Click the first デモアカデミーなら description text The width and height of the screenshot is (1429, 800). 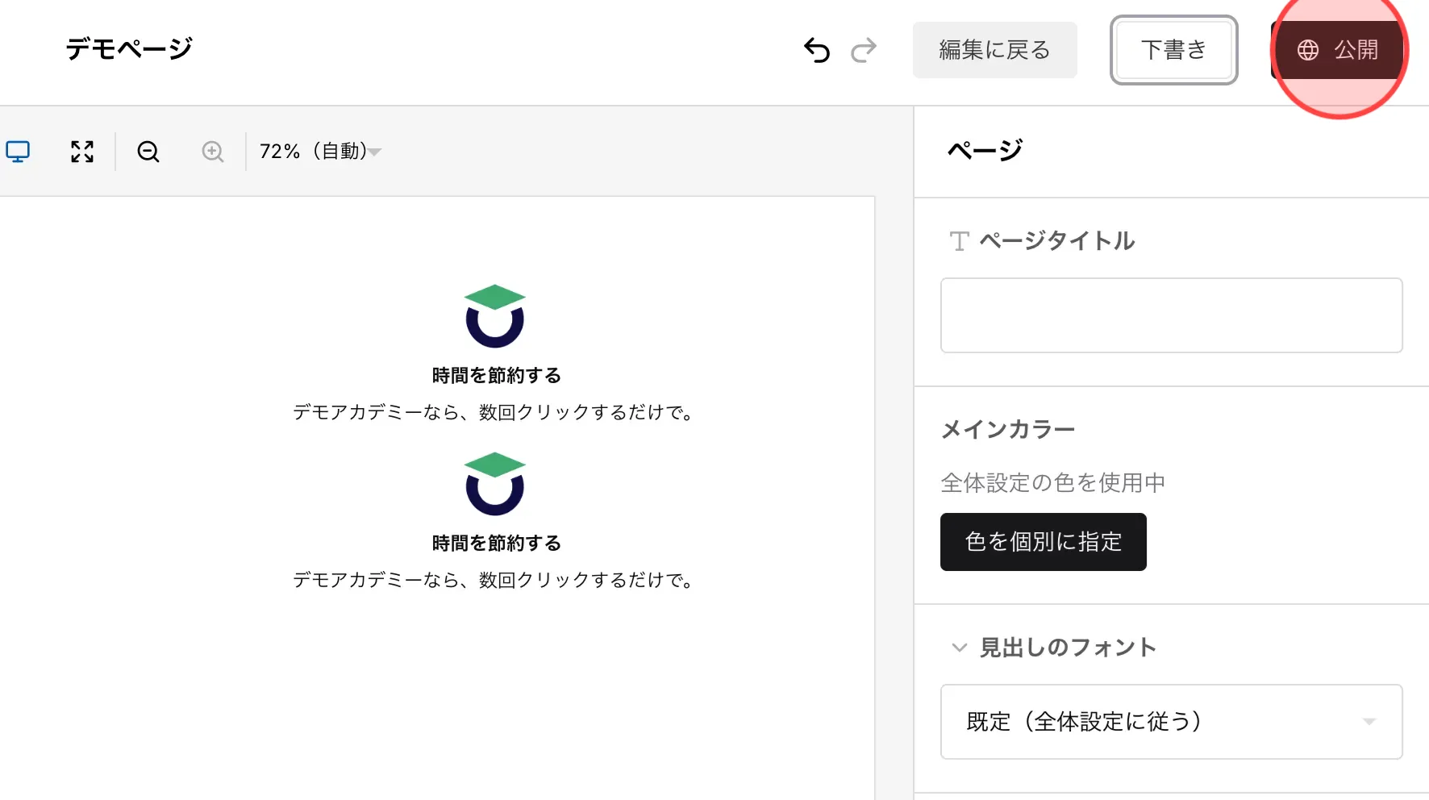tap(494, 413)
